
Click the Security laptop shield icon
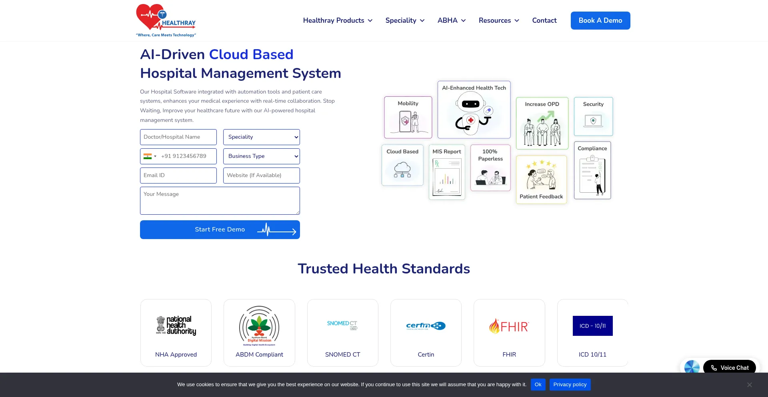click(x=593, y=120)
